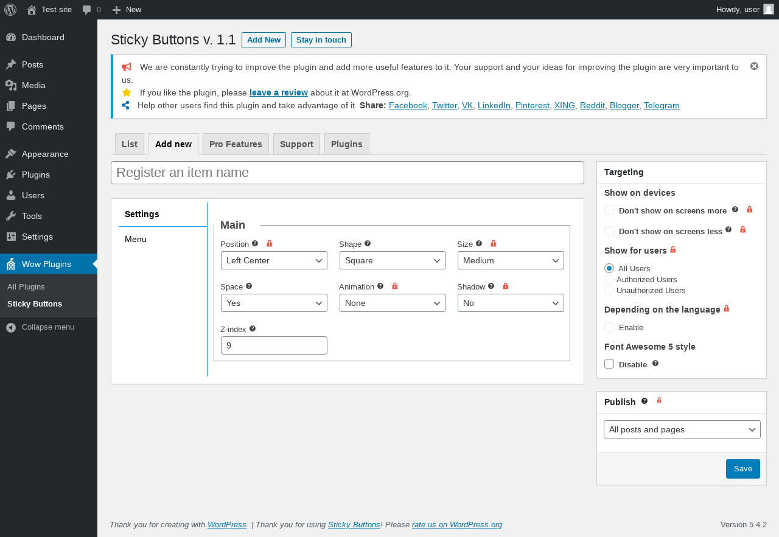Click the Z-index input field
This screenshot has width=779, height=537.
point(274,345)
